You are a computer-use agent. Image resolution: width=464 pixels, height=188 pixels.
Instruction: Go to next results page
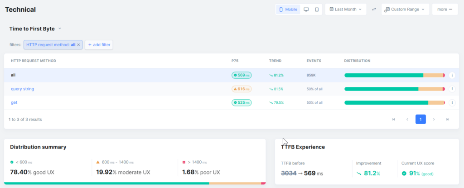coord(434,120)
